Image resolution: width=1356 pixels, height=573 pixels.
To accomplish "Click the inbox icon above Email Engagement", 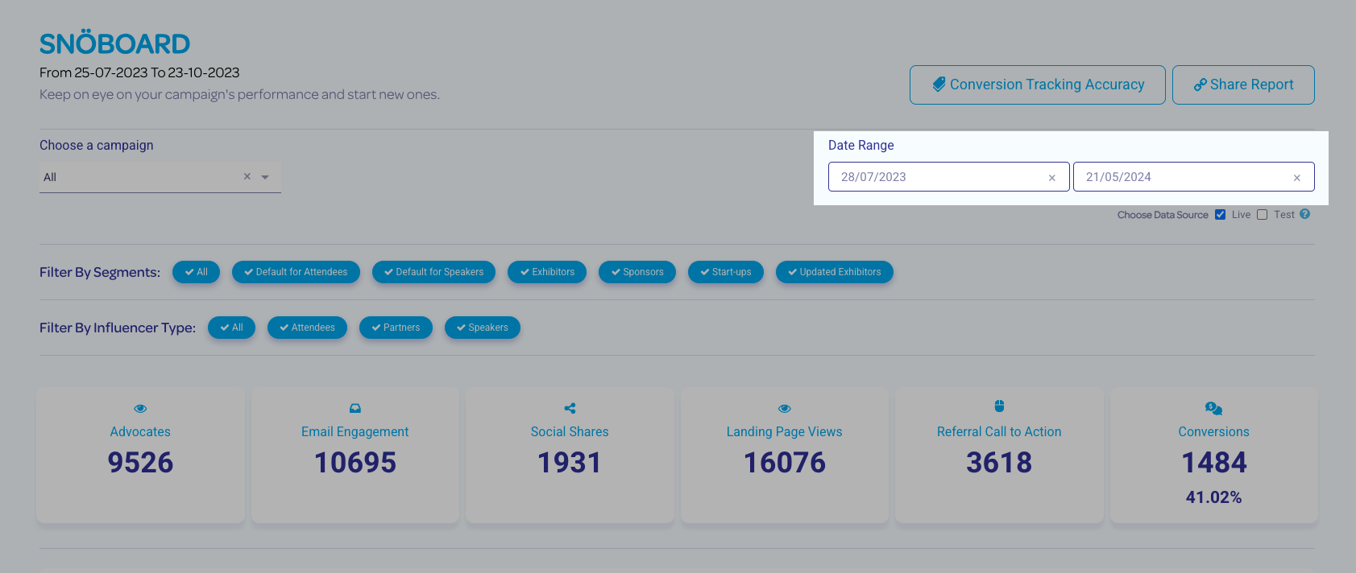I will (x=355, y=408).
